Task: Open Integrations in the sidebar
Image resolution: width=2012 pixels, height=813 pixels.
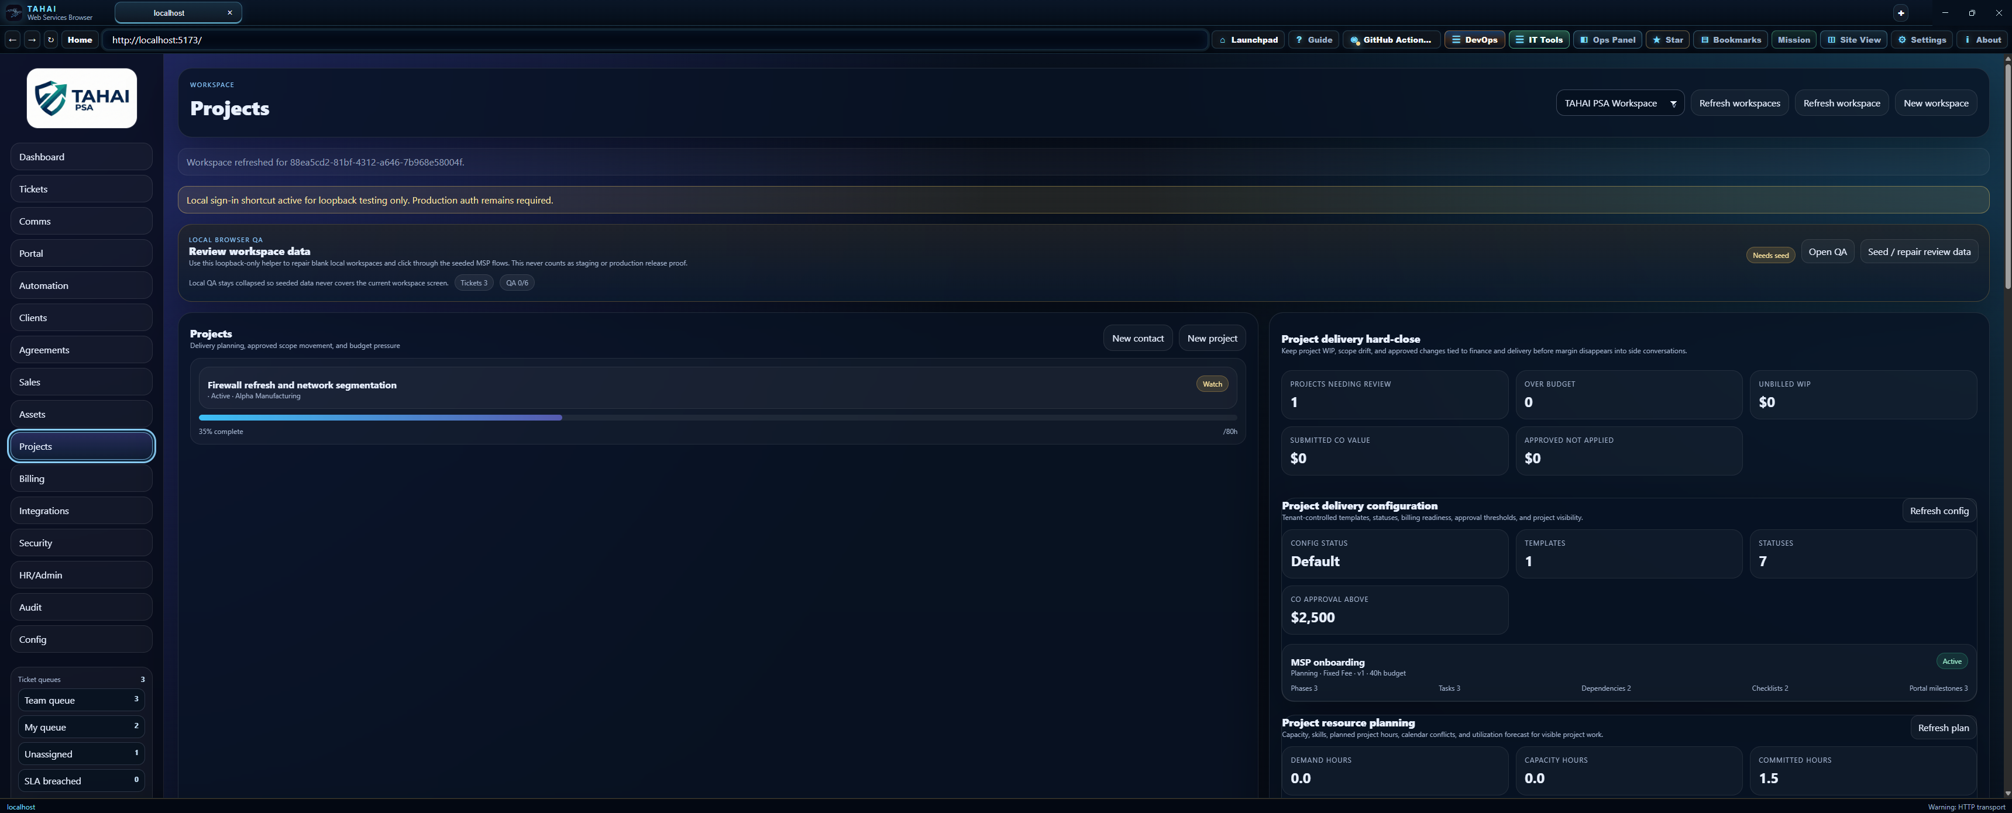Action: (x=81, y=511)
